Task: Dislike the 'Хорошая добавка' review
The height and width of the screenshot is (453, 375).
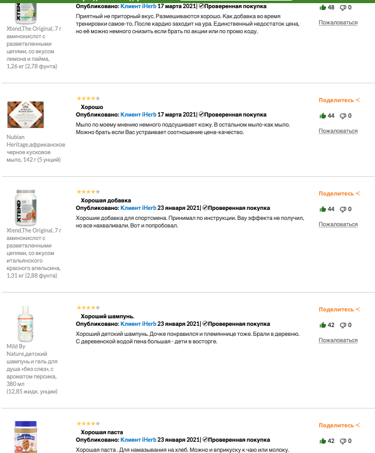Action: [343, 209]
